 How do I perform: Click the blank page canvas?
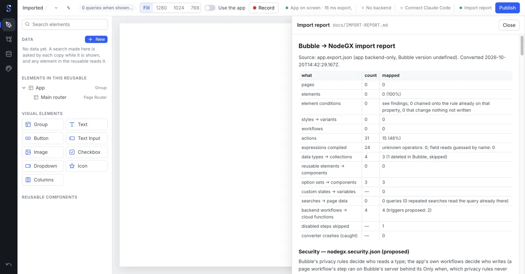click(x=206, y=144)
